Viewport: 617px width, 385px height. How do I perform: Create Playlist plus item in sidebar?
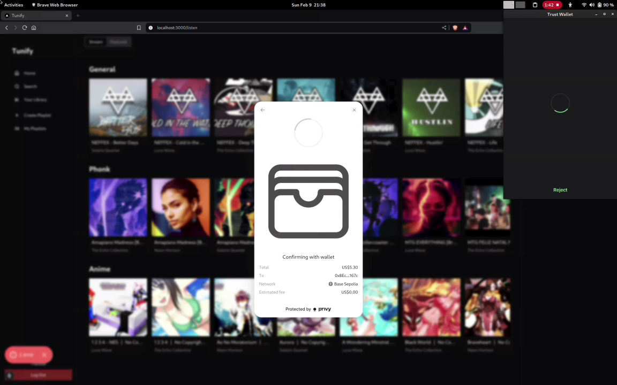(x=33, y=115)
